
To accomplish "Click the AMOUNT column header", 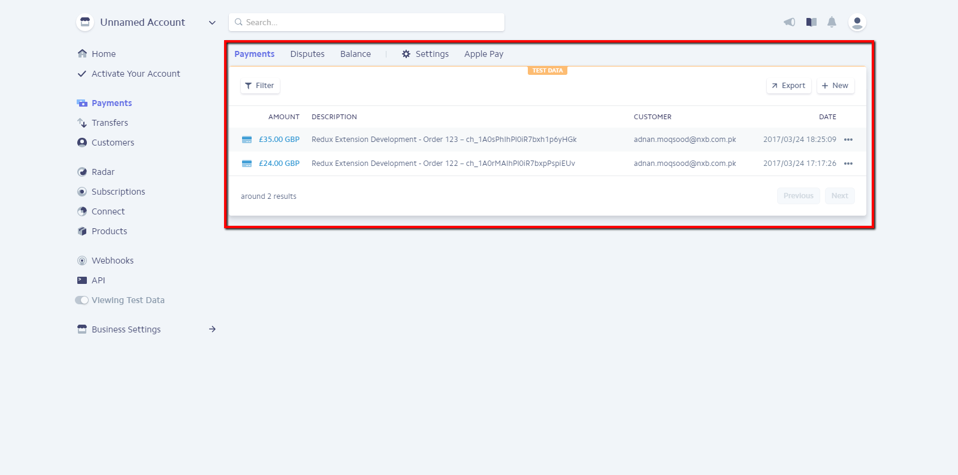I will coord(284,117).
